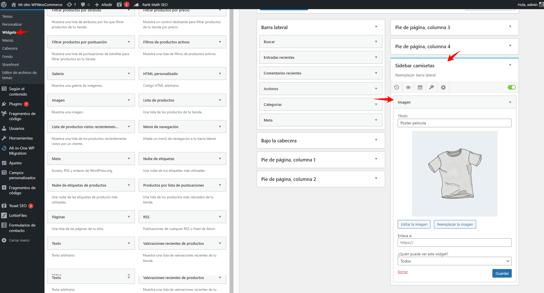Screen dimensions: 544x293
Task: Open Personalizar in the sidebar
Action: [x=12, y=24]
